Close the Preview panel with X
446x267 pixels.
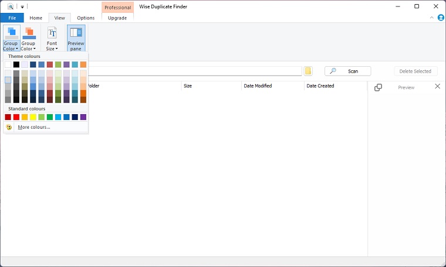click(x=437, y=86)
